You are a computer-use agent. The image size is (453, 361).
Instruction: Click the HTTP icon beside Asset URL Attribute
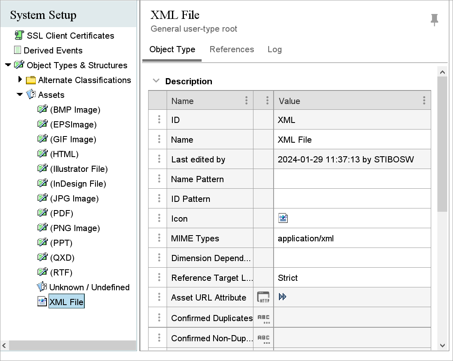[x=263, y=297]
